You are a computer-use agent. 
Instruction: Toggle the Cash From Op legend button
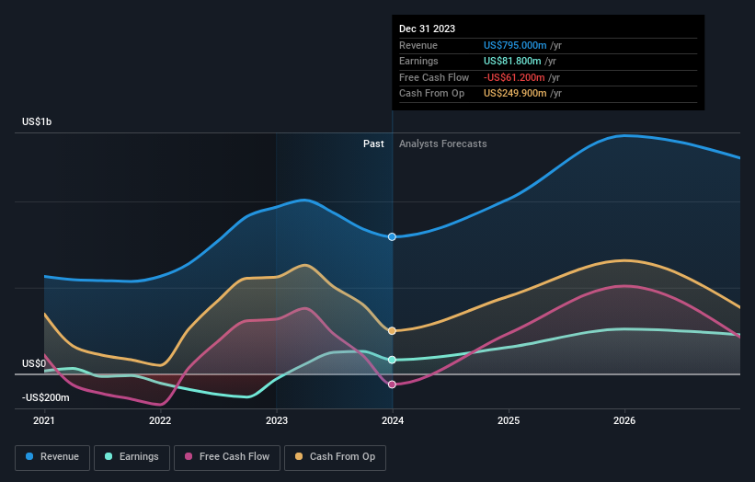click(x=335, y=457)
